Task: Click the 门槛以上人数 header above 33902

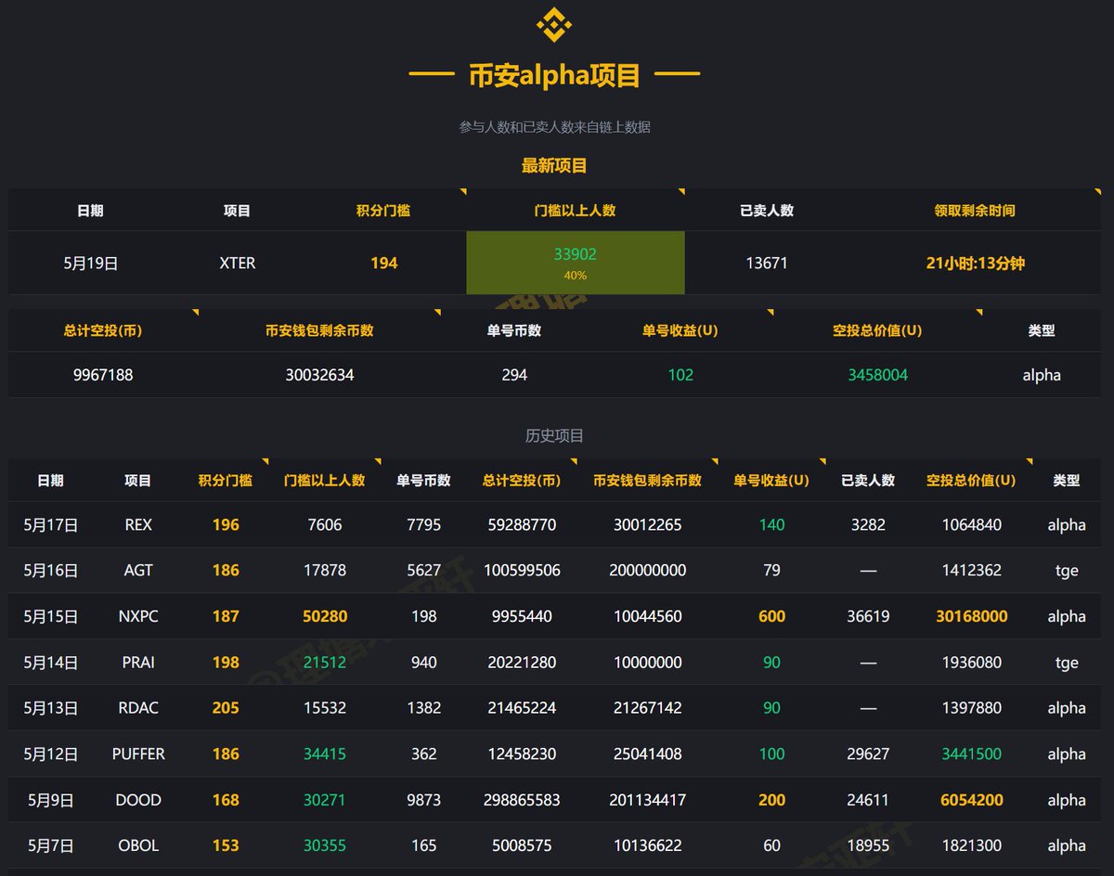Action: coord(575,211)
